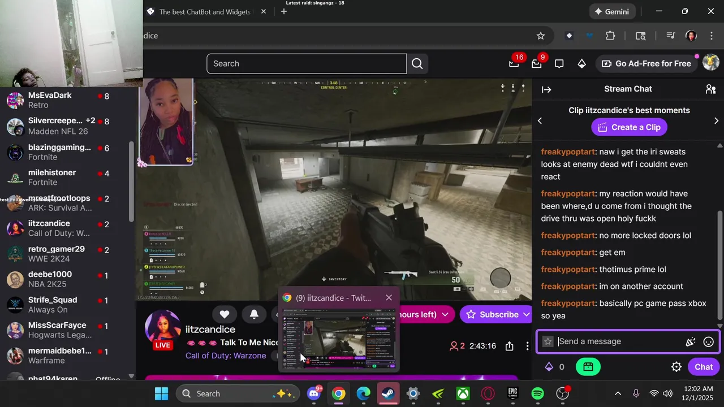
Task: Show hidden system tray icons chevron
Action: click(x=618, y=393)
